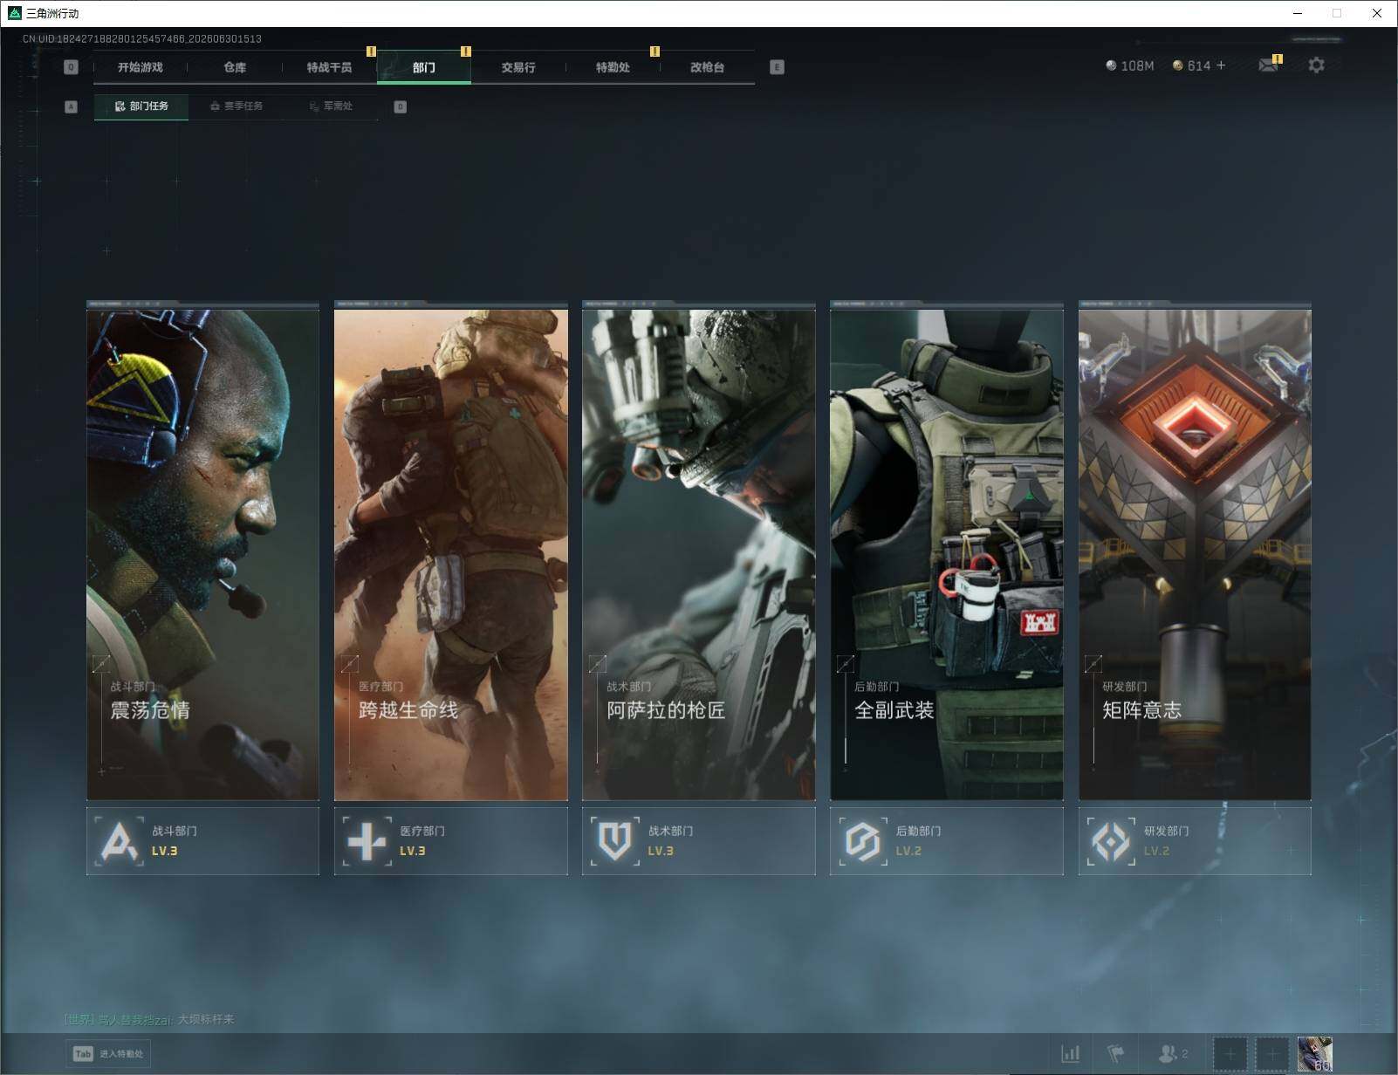
Task: Select the 研发部门 LV.2 badge
Action: point(1195,841)
